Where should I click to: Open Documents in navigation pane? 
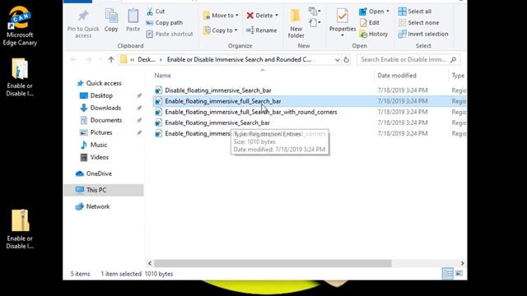(106, 120)
